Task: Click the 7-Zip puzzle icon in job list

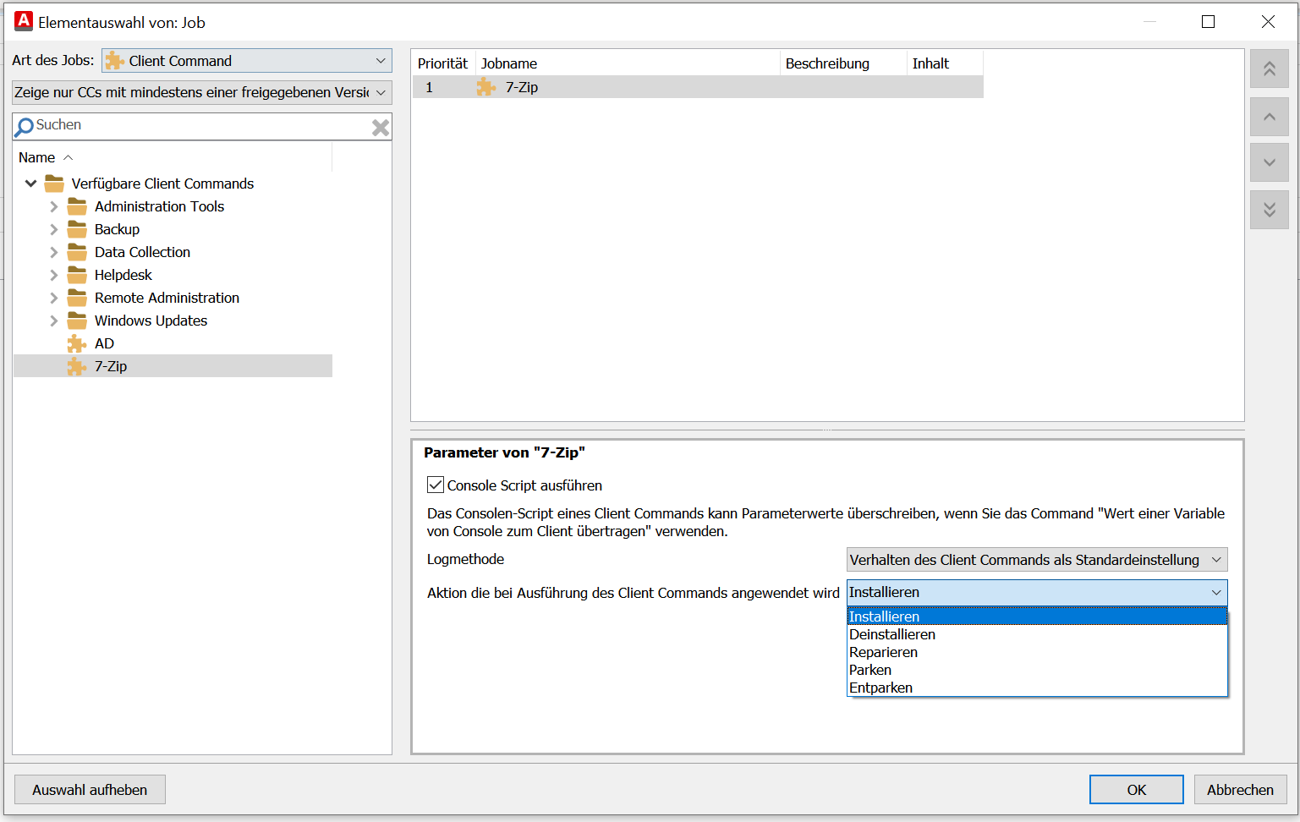Action: (485, 87)
